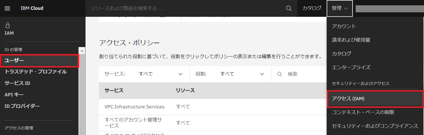Select アカウント from 管理 menu

[x=344, y=26]
